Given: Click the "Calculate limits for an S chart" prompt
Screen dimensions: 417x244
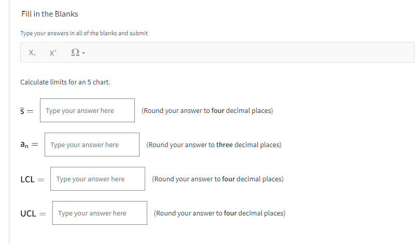Looking at the screenshot, I should 65,82.
